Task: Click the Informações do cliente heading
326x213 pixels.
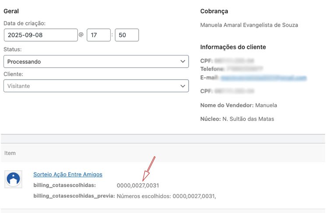Action: [233, 47]
